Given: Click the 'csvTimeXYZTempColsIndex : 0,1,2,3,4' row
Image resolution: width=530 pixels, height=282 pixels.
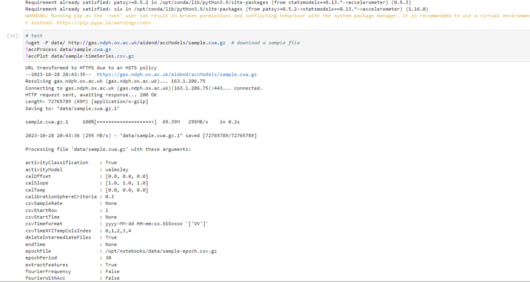Looking at the screenshot, I should [78, 231].
